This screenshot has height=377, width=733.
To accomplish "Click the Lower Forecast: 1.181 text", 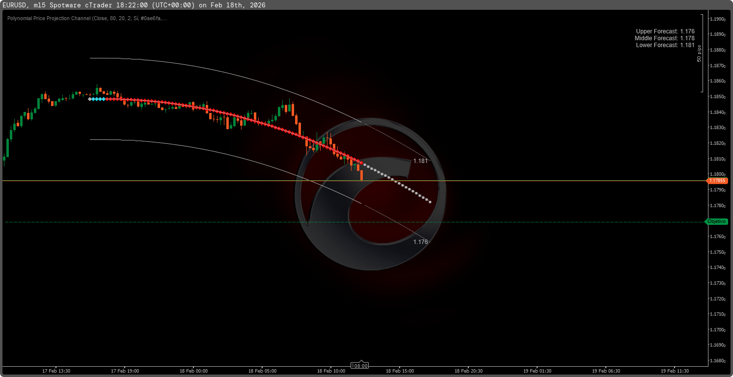I will [665, 45].
